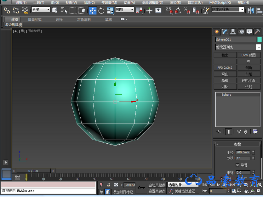The height and width of the screenshot is (197, 263).
Task: Open the 修改器列表 modifier list dropdown
Action: (238, 47)
